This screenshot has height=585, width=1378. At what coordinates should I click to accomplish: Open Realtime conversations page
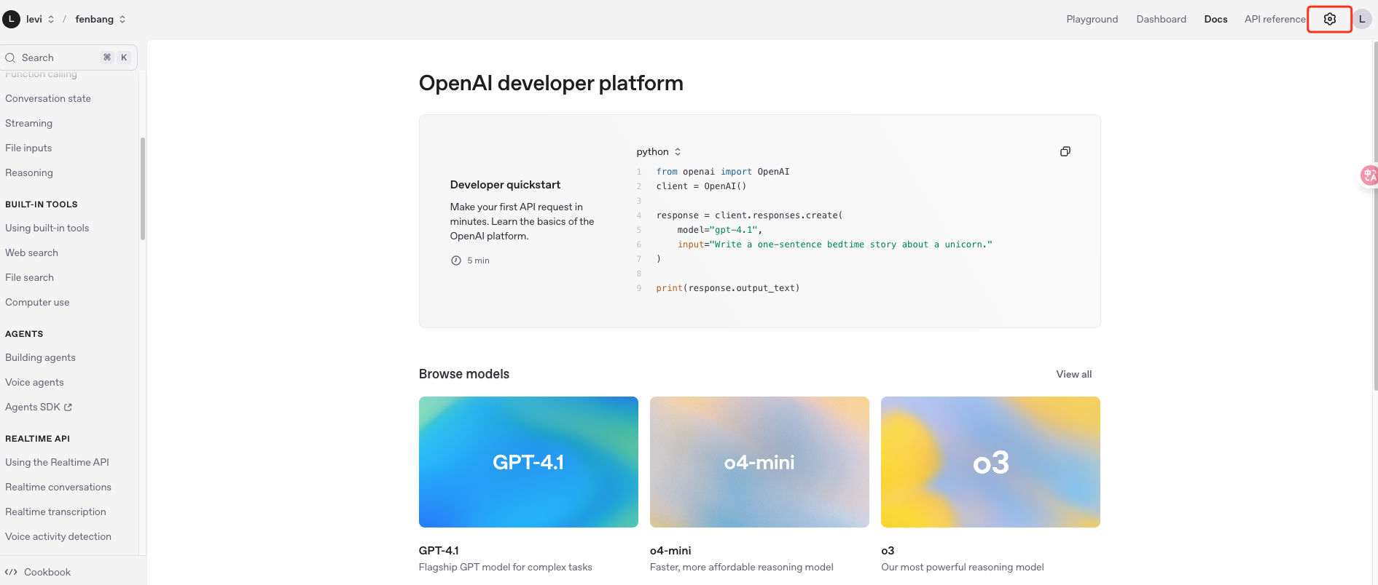(x=58, y=487)
